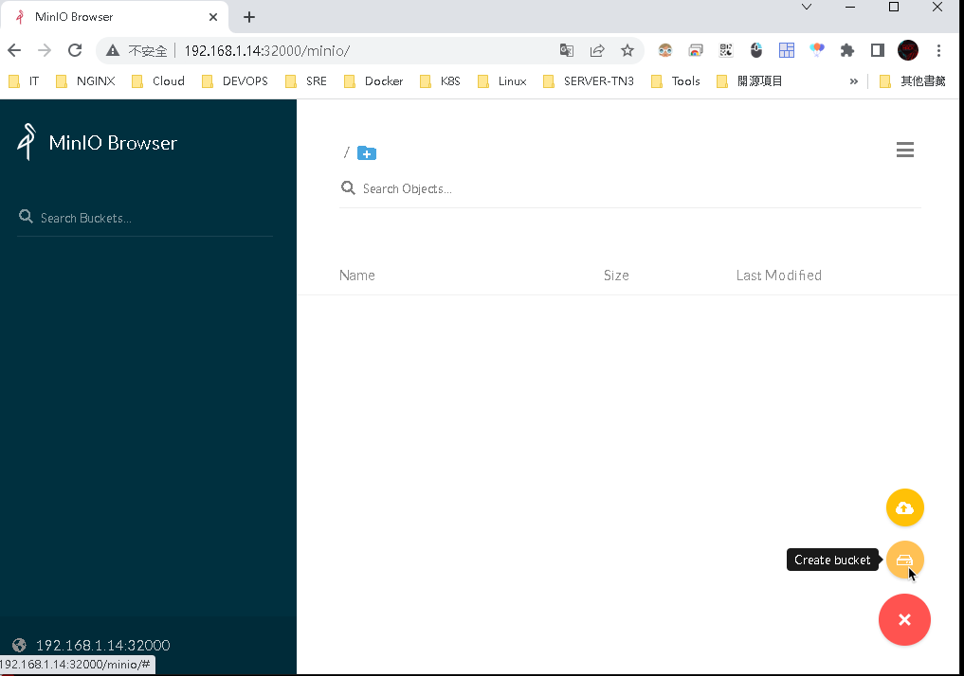Open the 其他書籤 bookmarks folder

coord(913,81)
